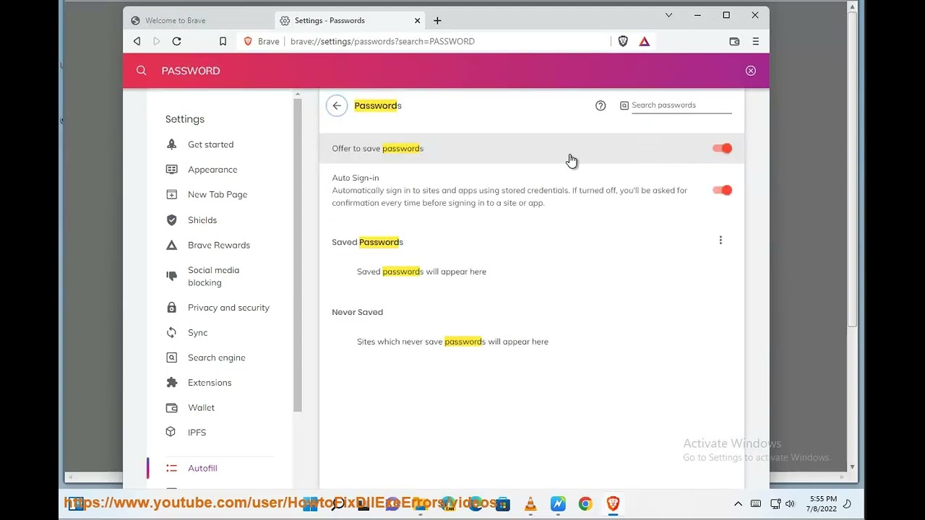Disable the Auto Sign-in toggle
Image resolution: width=925 pixels, height=520 pixels.
(x=722, y=191)
